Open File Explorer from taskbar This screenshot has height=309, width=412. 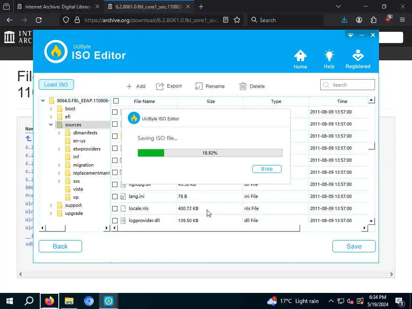(x=69, y=301)
